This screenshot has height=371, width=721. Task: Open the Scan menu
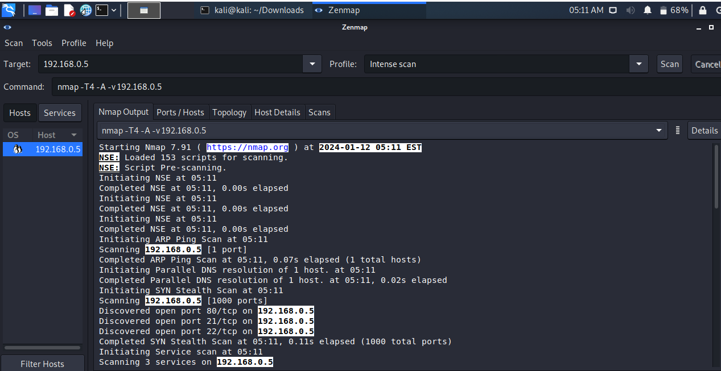tap(14, 43)
